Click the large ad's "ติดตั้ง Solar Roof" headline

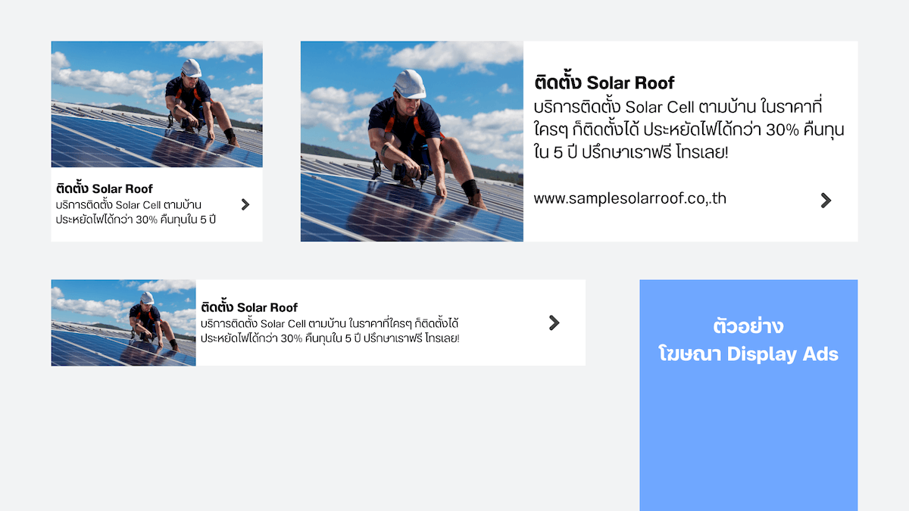coord(604,83)
